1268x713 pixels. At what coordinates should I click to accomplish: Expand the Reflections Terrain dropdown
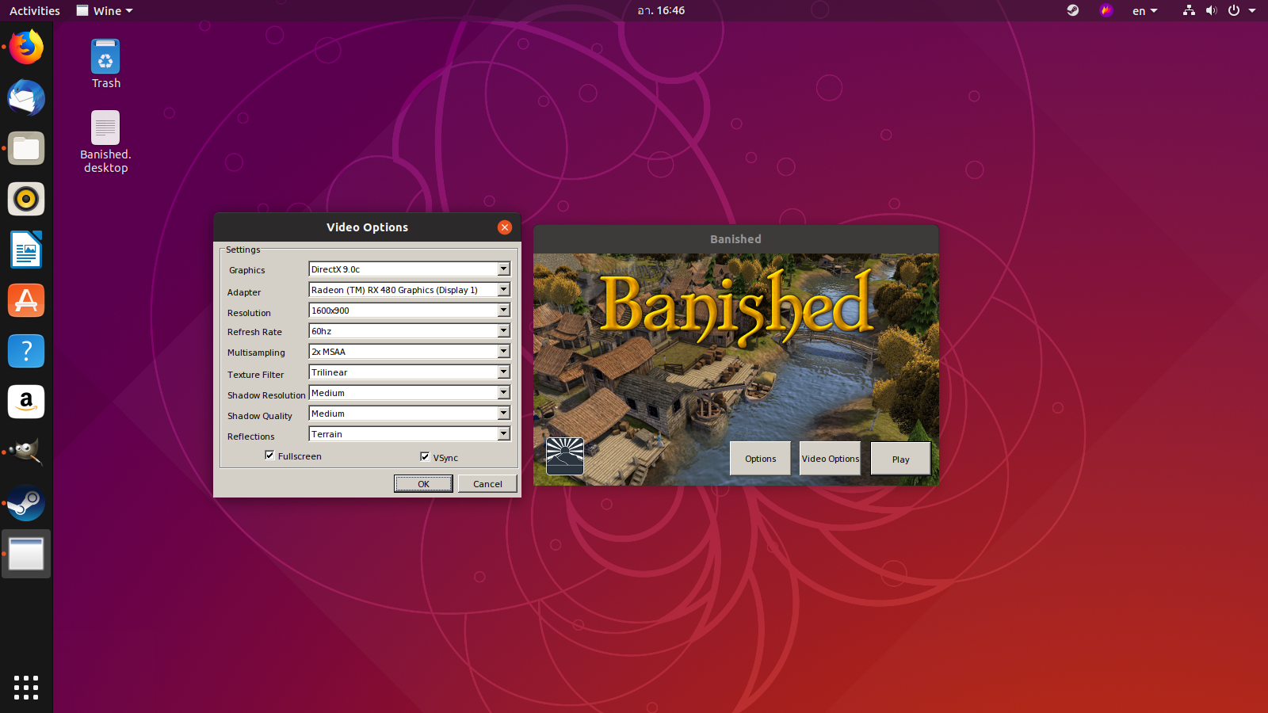[x=503, y=434]
